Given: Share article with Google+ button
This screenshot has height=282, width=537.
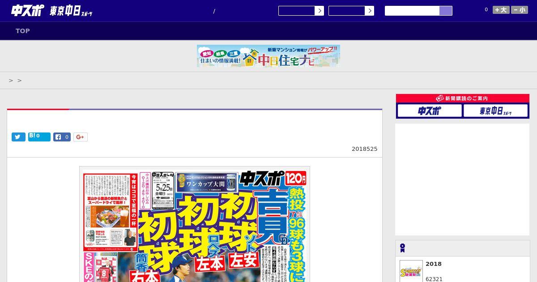Looking at the screenshot, I should [x=81, y=137].
